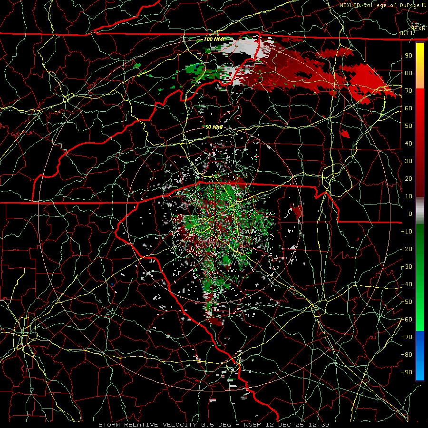Image resolution: width=428 pixels, height=428 pixels.
Task: Click the positive 60 scale value
Action: point(409,108)
